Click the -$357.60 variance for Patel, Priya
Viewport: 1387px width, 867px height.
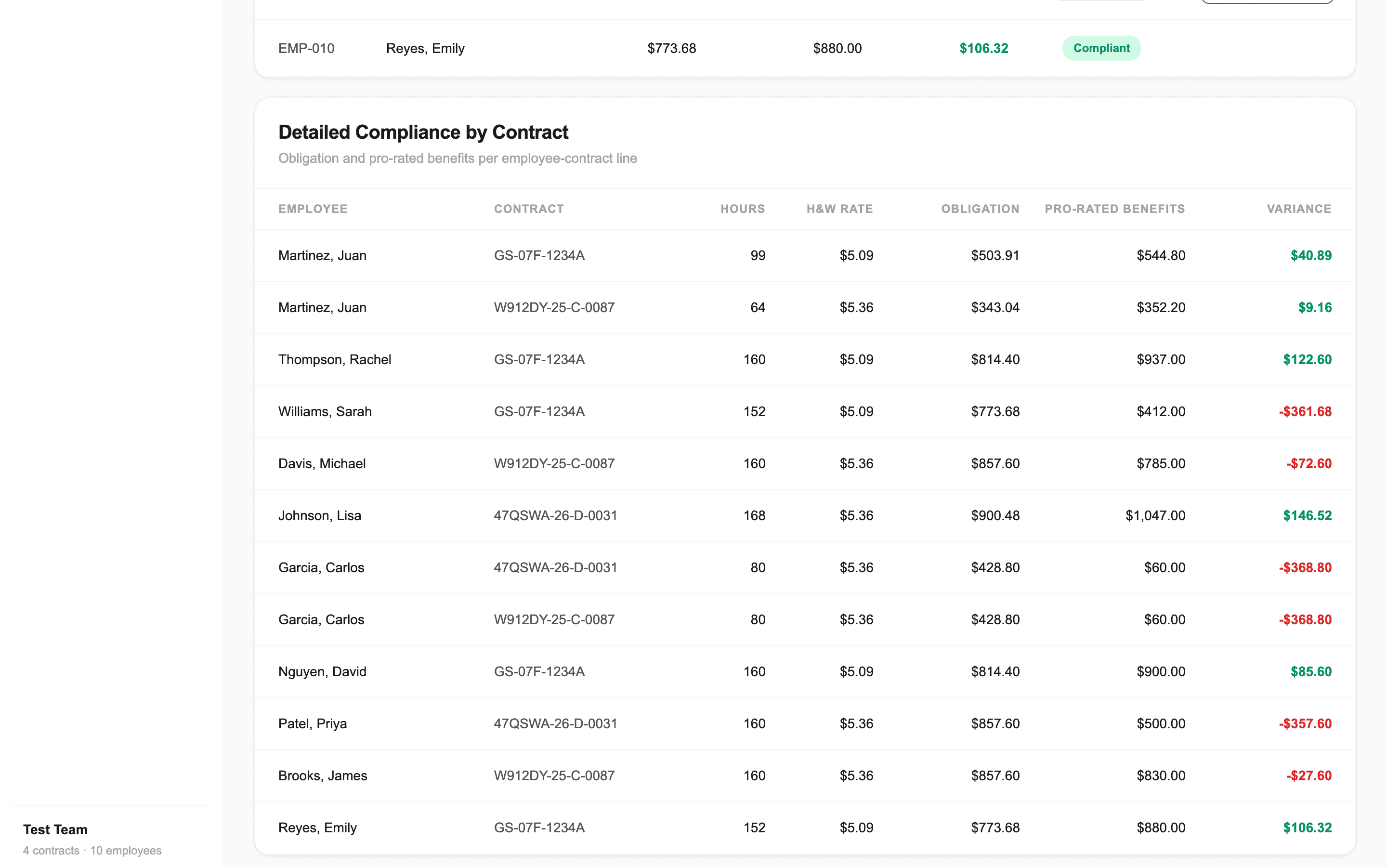tap(1305, 723)
